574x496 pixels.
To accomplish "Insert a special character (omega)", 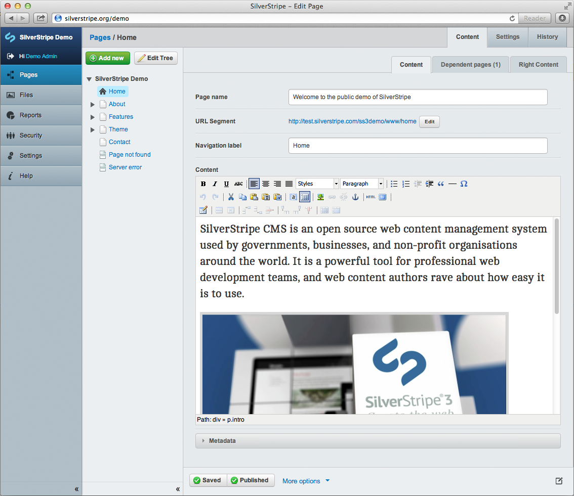I will (464, 184).
